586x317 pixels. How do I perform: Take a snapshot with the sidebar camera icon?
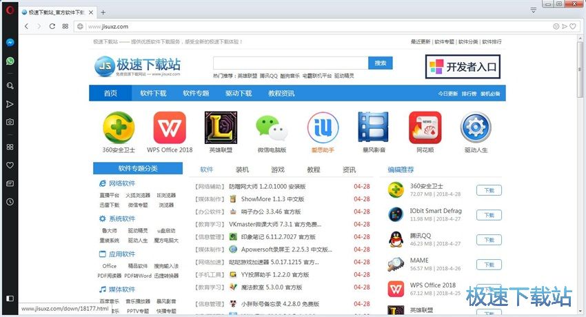(x=10, y=122)
